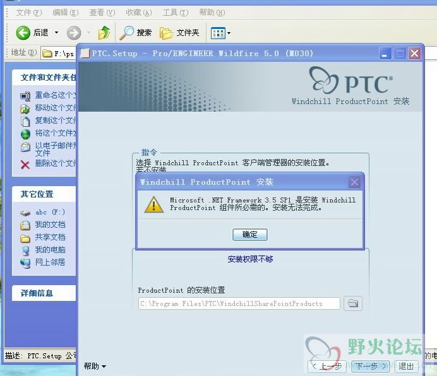Click the 安装权限不够 message text
This screenshot has width=437, height=376.
[x=250, y=259]
